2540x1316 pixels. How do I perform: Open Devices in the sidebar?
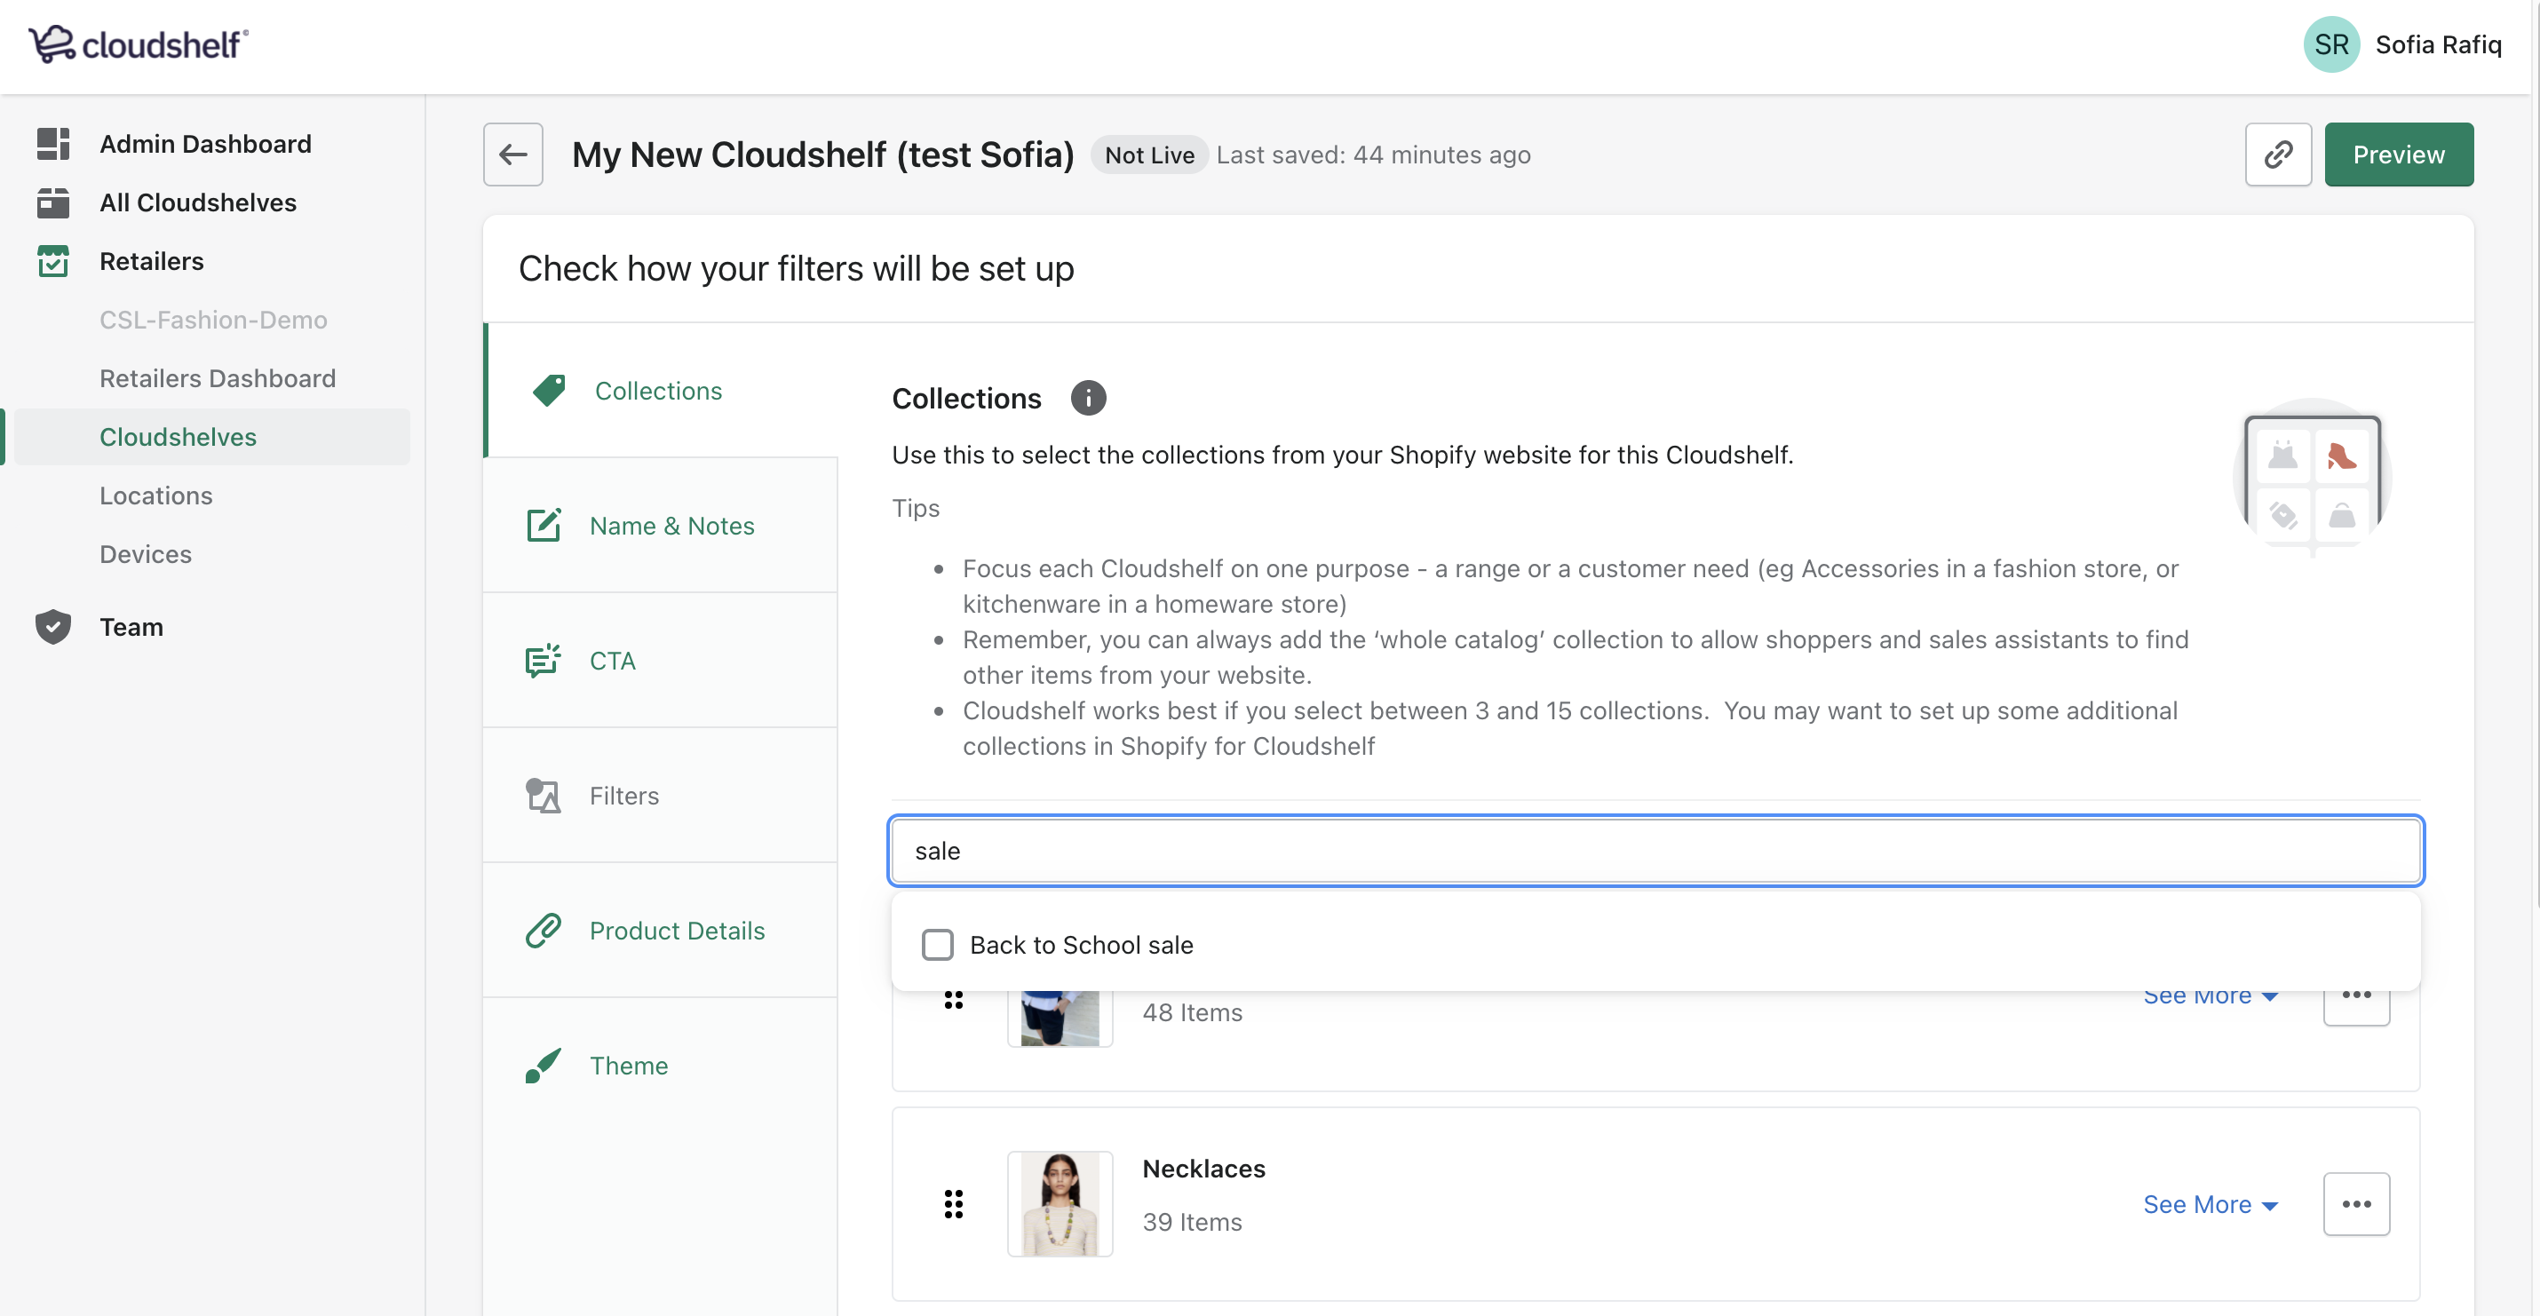(146, 554)
